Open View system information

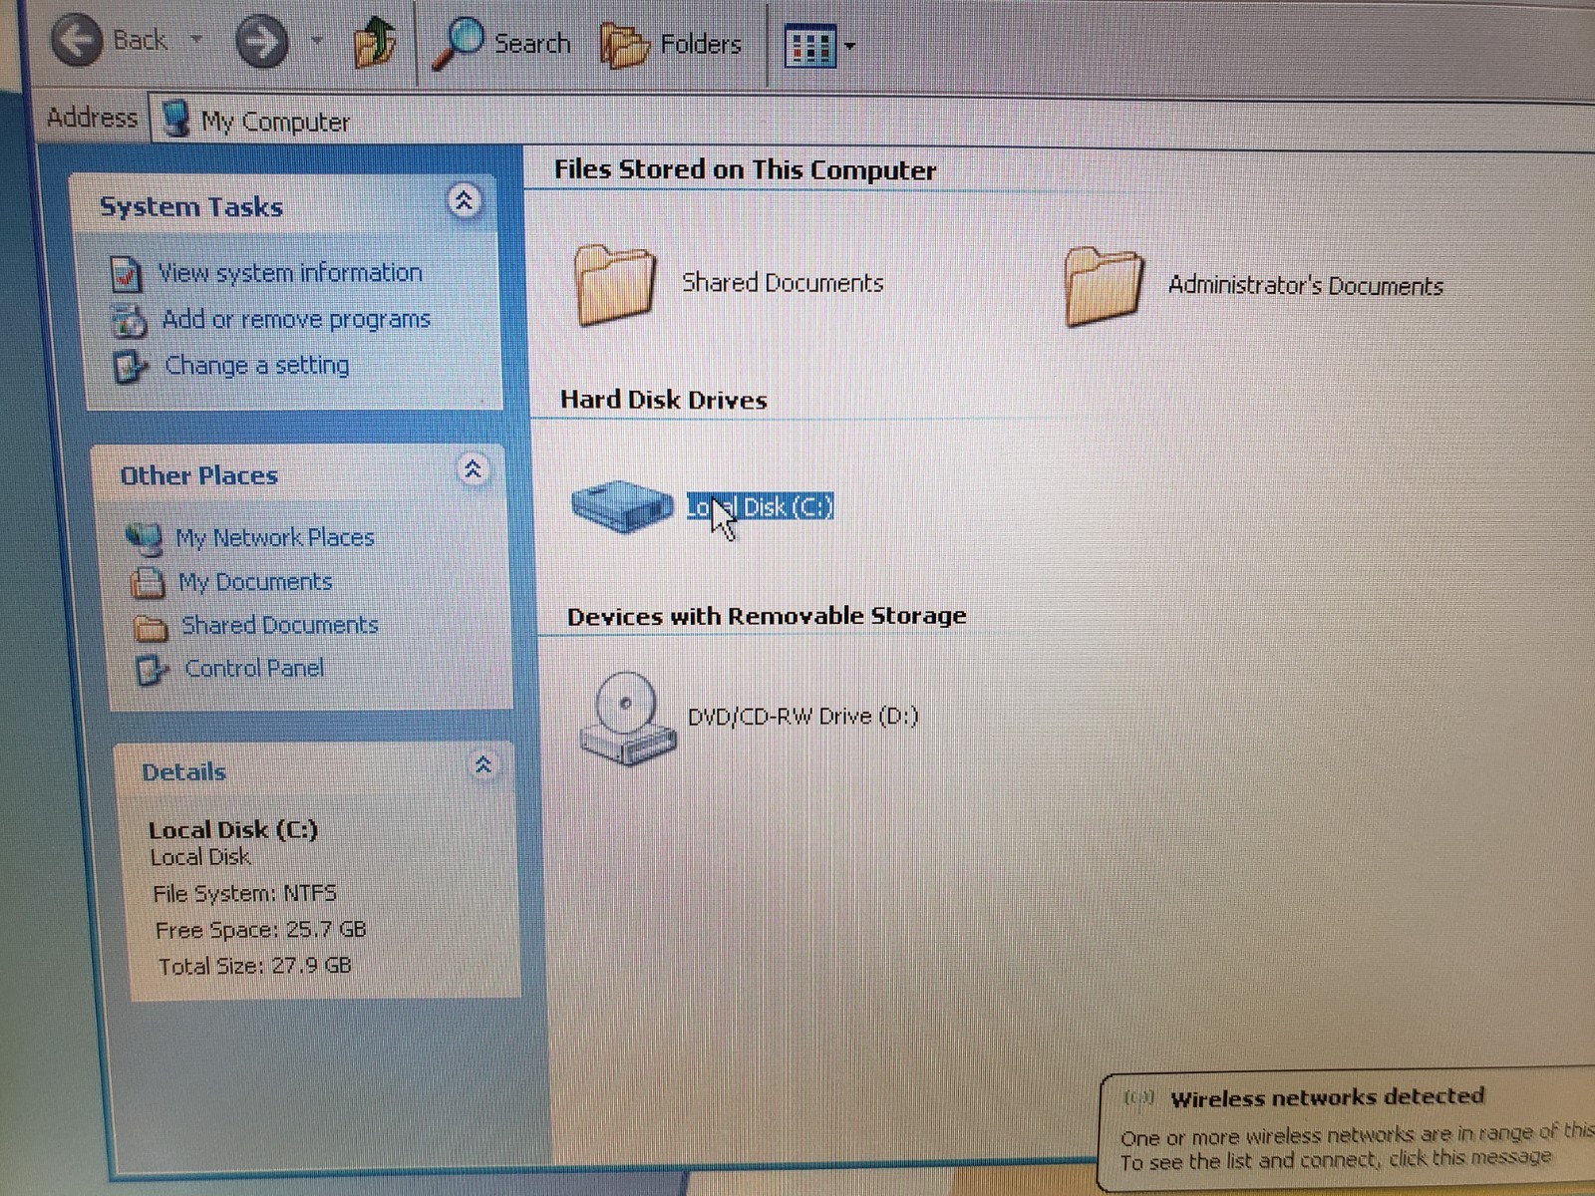(290, 273)
